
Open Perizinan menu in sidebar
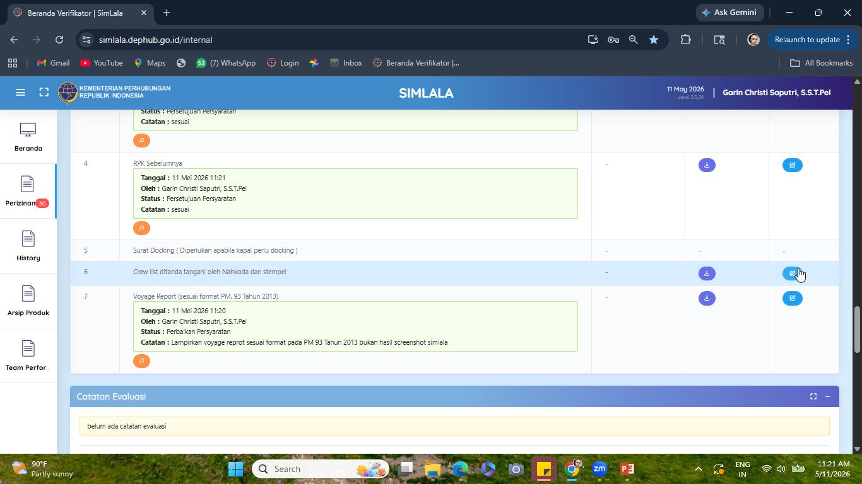click(28, 192)
